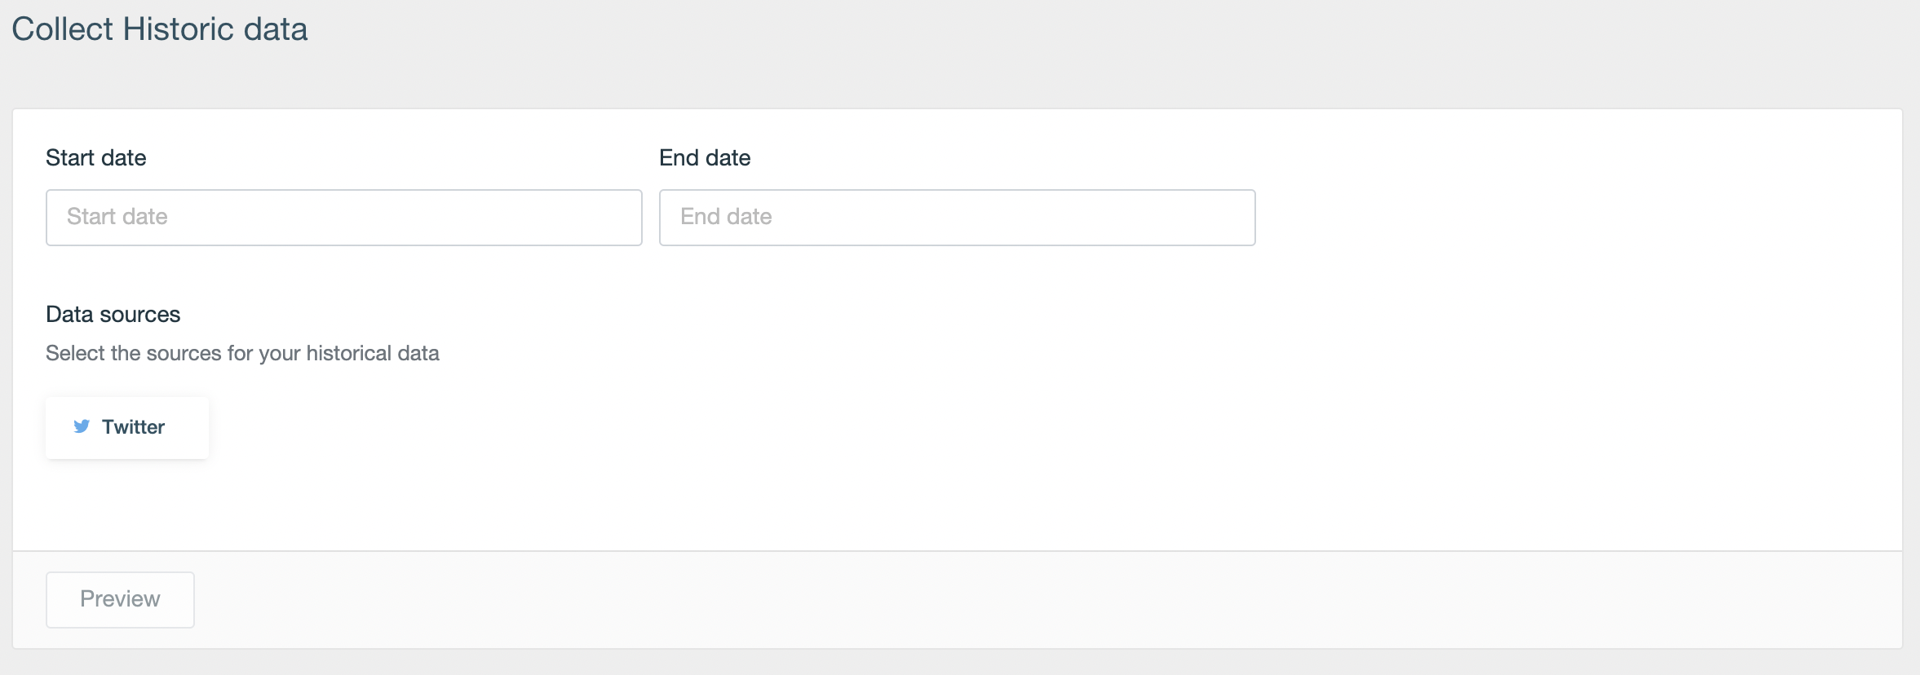Click inside the Start date field
Image resolution: width=1920 pixels, height=675 pixels.
344,218
